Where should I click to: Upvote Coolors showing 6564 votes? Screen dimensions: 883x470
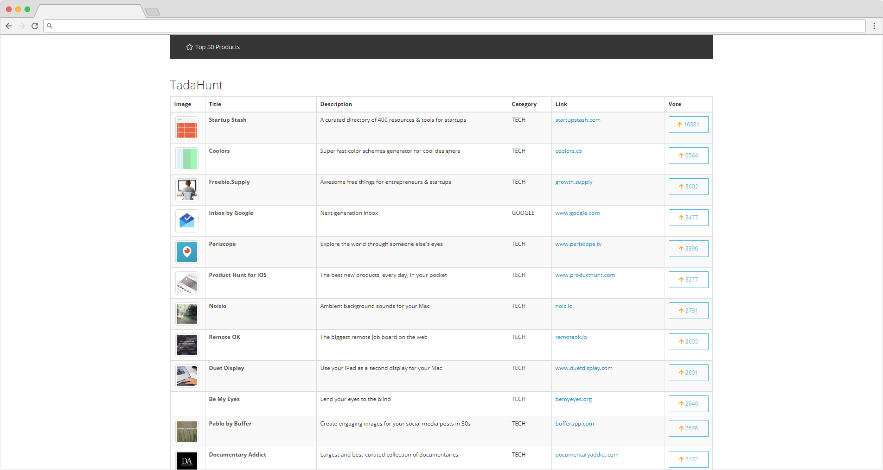click(688, 156)
